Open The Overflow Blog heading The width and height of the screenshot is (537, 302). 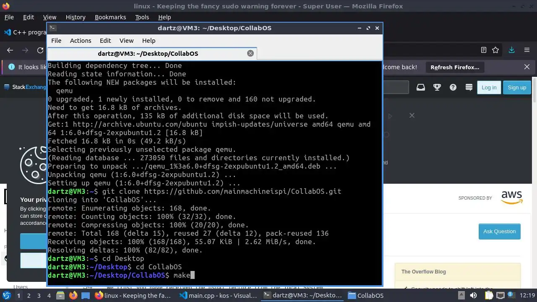(x=424, y=272)
